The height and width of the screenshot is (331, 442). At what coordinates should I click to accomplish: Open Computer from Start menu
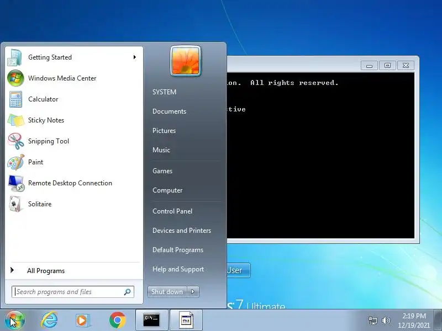(167, 190)
